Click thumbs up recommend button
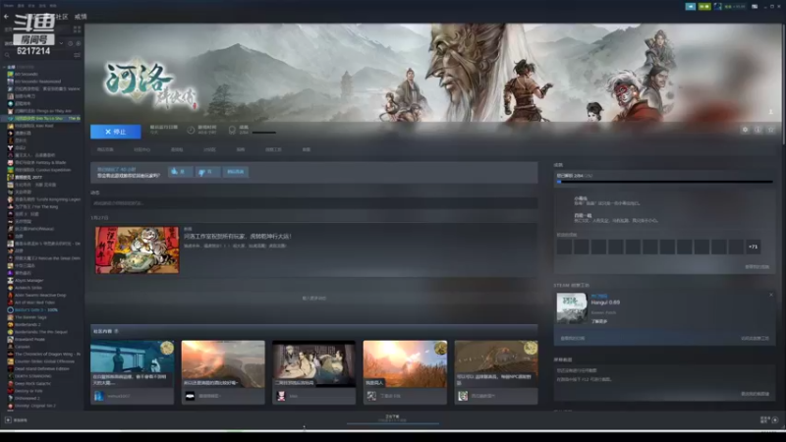Viewport: 786px width, 442px height. pos(180,172)
